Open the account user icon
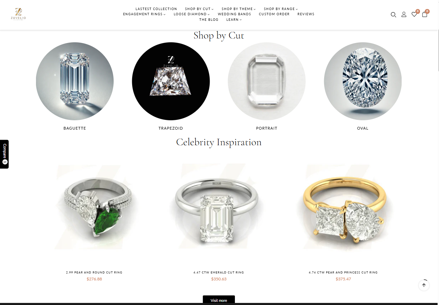 click(404, 15)
